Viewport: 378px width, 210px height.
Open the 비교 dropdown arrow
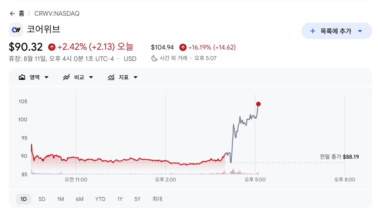tap(91, 78)
